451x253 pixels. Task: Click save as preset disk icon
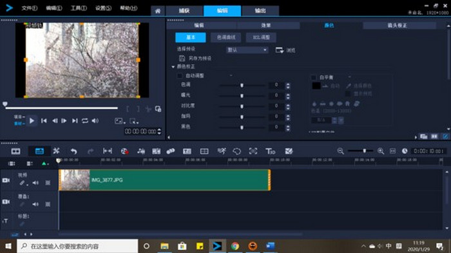[x=182, y=59]
